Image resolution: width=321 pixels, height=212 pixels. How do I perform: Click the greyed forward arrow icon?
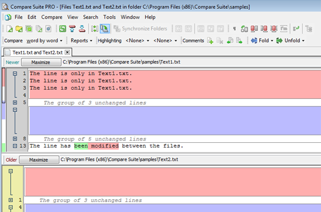[188, 29]
